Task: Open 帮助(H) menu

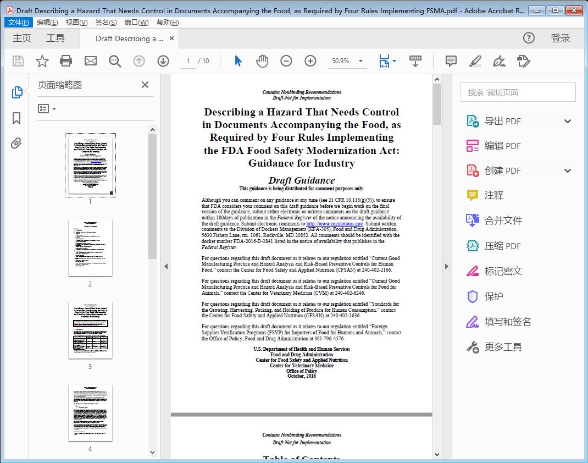Action: click(168, 23)
